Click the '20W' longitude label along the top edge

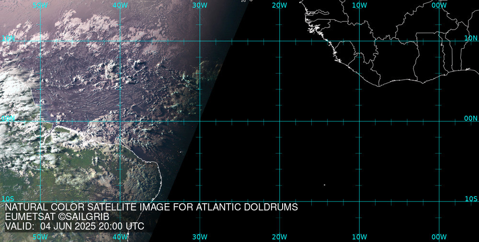(280, 5)
